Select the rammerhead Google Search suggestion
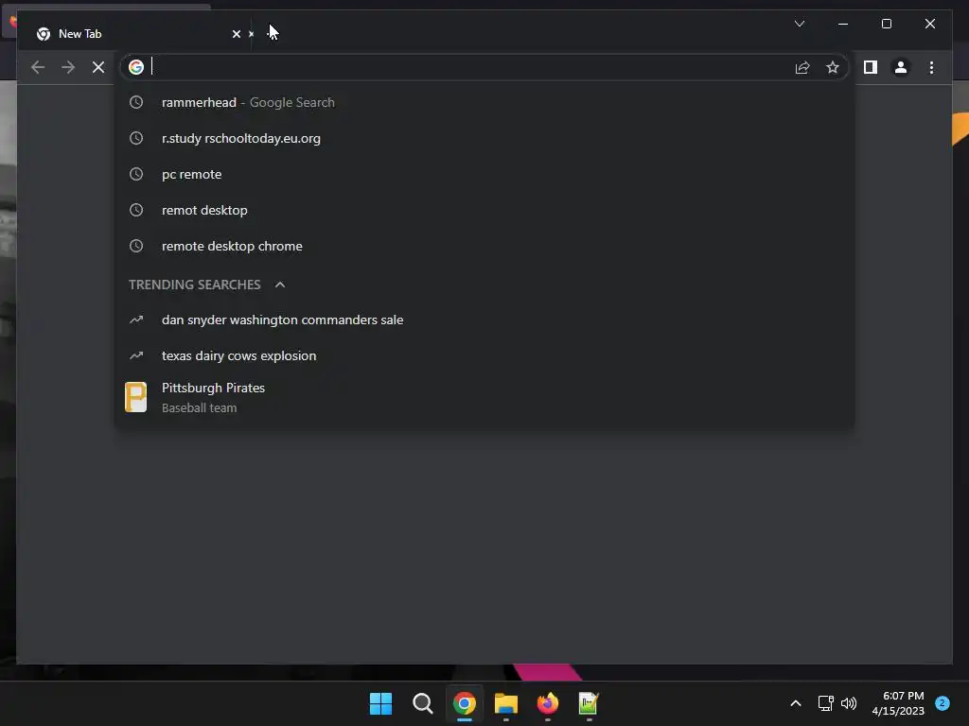This screenshot has width=969, height=726. (x=484, y=102)
